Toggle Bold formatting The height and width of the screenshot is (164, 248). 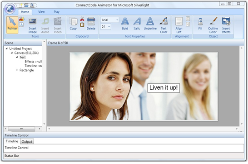[125, 24]
